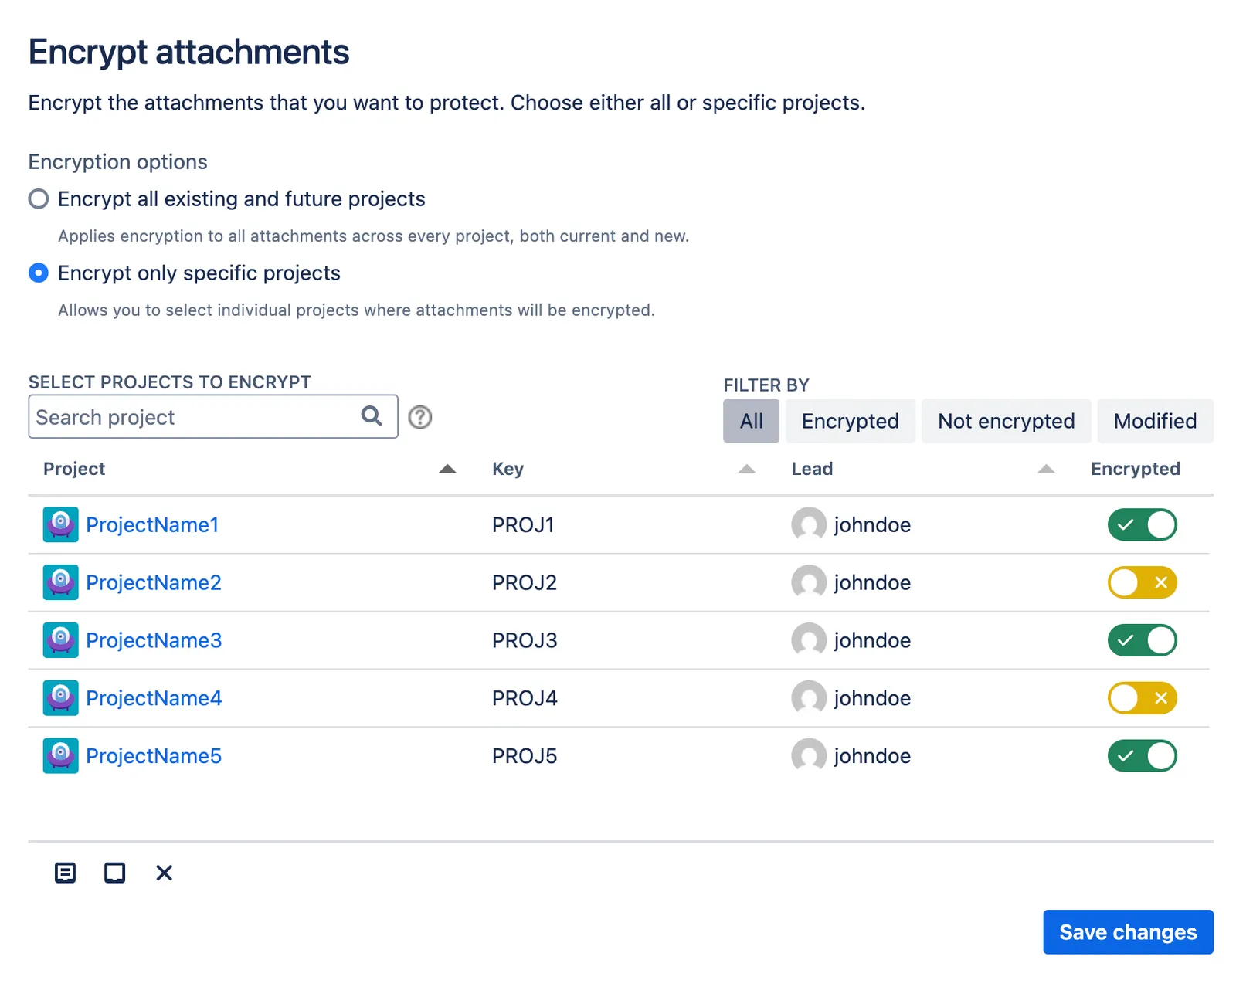This screenshot has height=987, width=1236.
Task: Disable encryption toggle for ProjectName1
Action: click(x=1142, y=524)
